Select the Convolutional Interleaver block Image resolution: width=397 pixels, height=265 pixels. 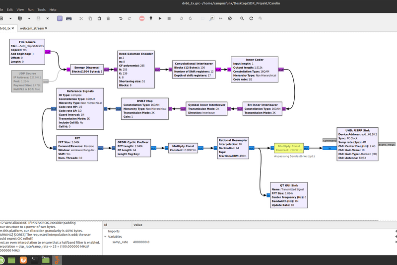click(194, 70)
